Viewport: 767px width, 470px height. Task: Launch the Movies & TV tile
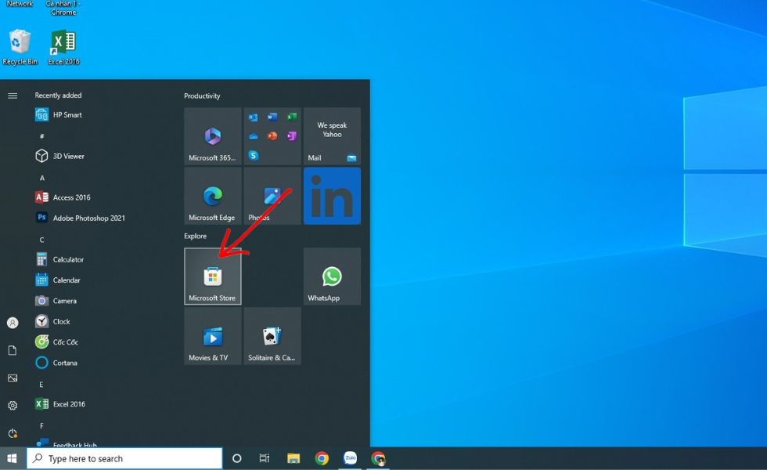pos(212,337)
